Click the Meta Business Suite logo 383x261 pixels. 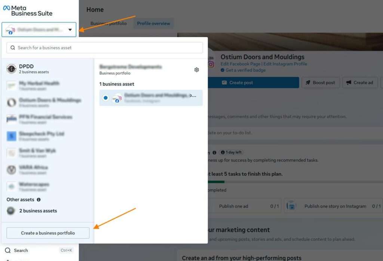28,11
